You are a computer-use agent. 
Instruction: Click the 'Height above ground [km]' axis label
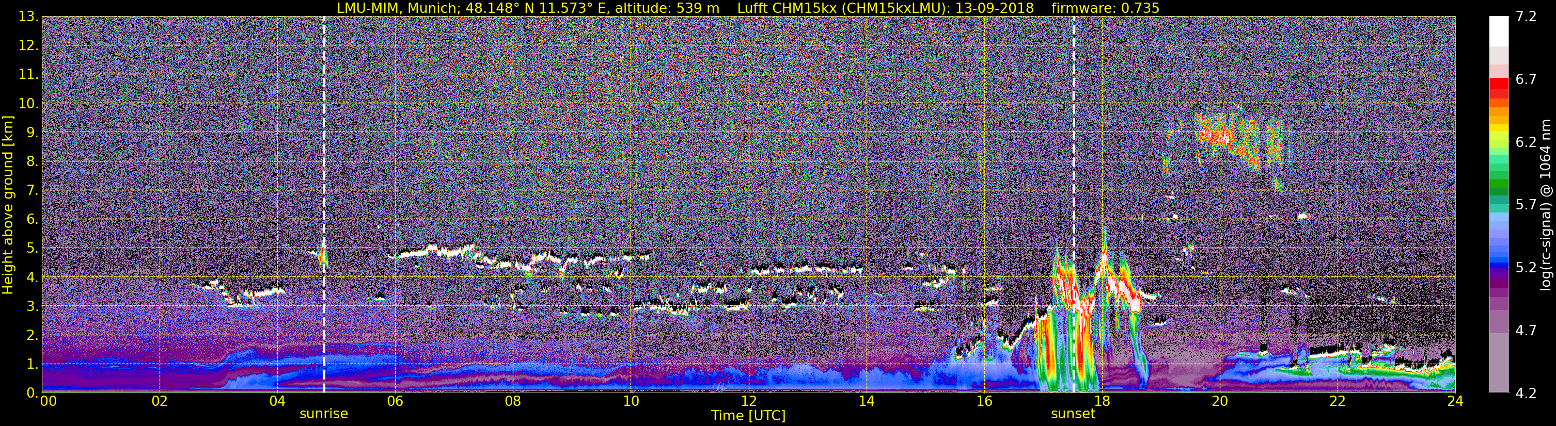coord(8,205)
